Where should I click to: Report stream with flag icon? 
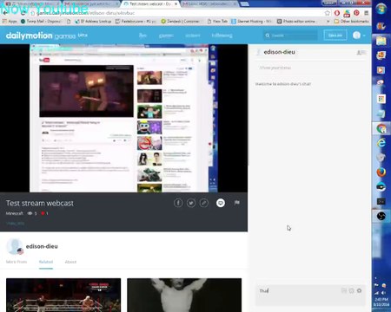237,203
